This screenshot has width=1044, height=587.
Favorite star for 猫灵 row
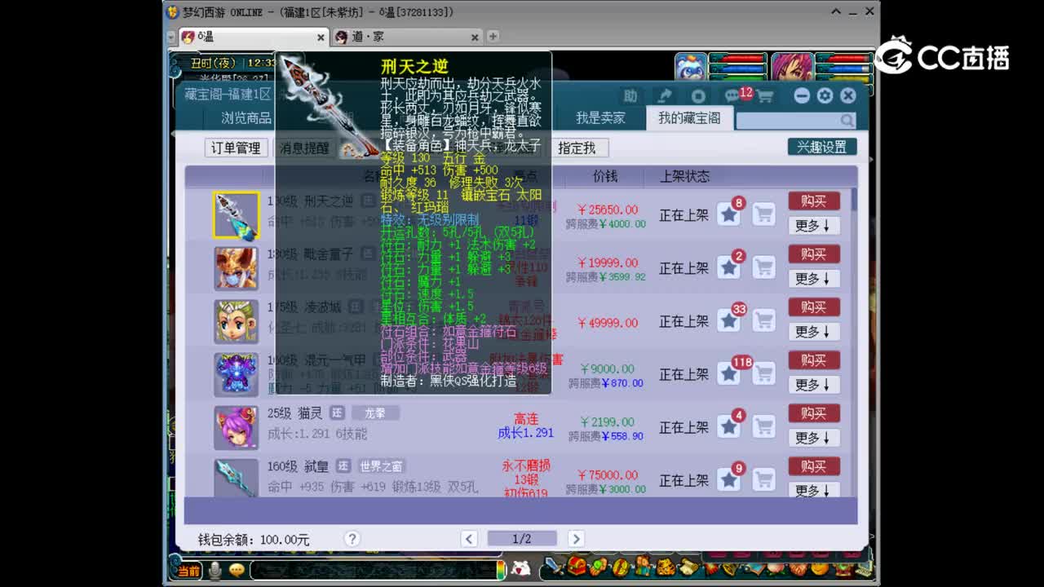coord(729,427)
